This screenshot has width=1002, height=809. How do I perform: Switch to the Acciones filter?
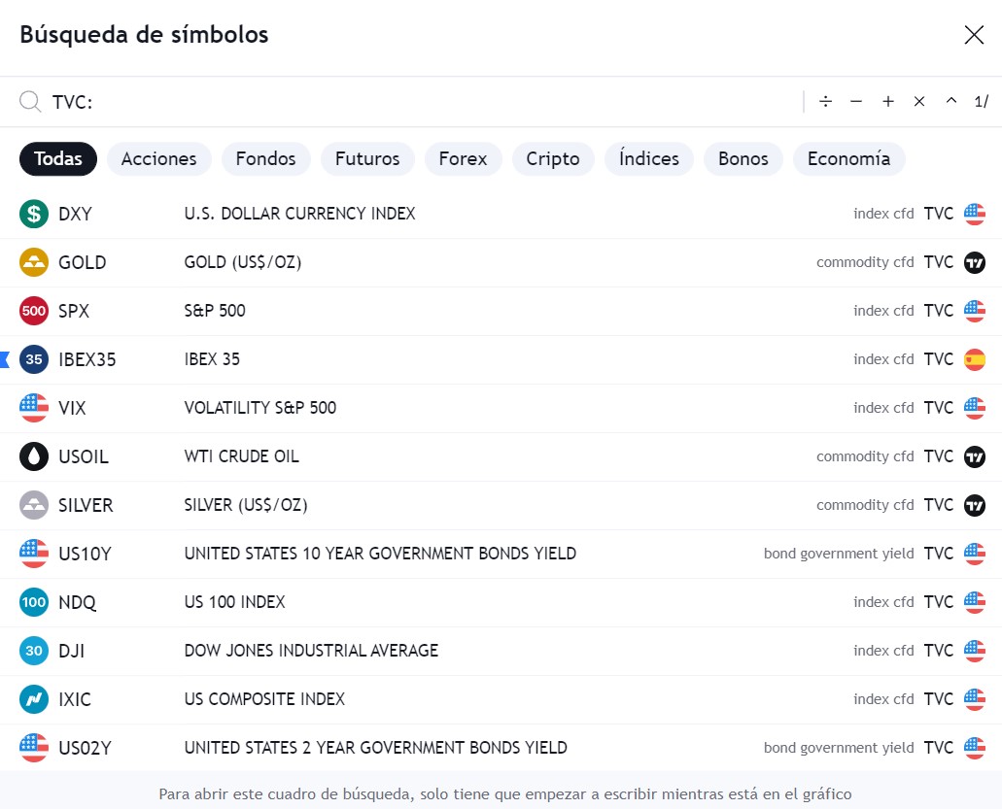point(159,158)
